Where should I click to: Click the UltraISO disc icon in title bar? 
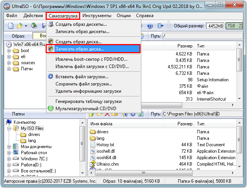coord(7,6)
